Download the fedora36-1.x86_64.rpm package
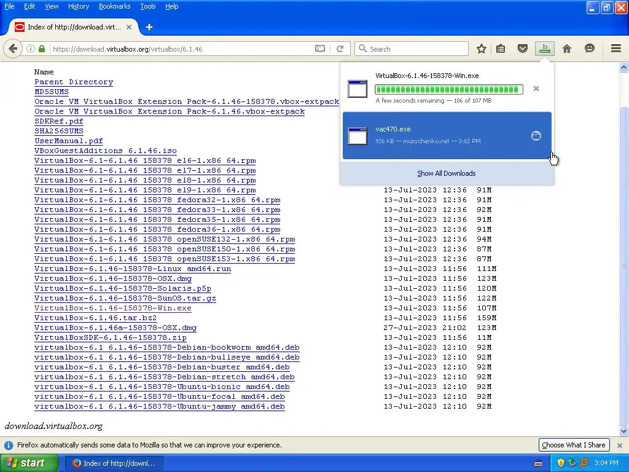Viewport: 629px width, 472px height. coord(157,230)
